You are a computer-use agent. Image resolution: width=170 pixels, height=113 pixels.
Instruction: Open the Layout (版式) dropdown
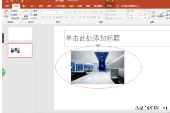pos(35,11)
